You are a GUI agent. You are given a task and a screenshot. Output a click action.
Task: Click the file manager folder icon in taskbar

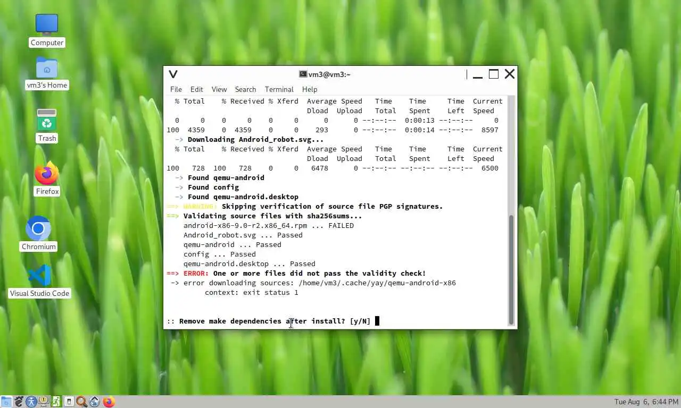point(6,402)
